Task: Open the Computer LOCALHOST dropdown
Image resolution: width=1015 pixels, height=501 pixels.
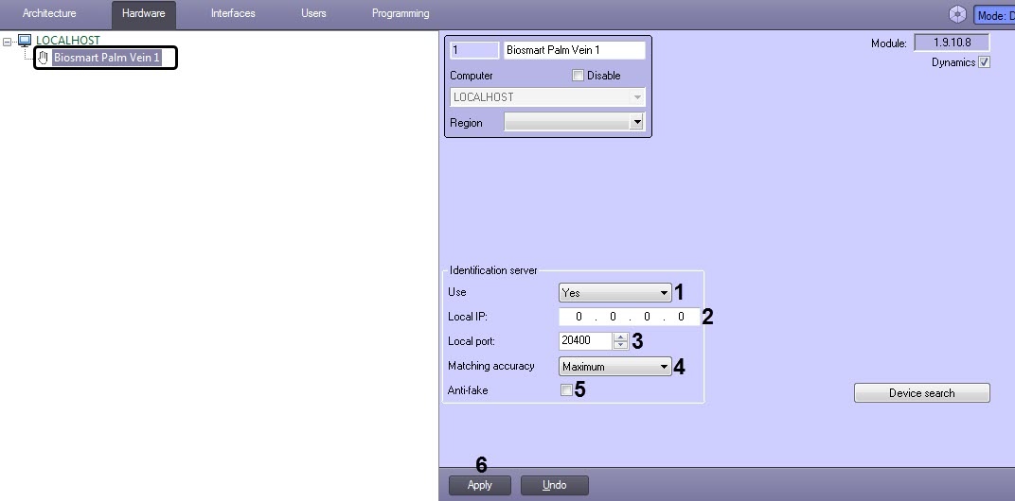Action: (547, 97)
